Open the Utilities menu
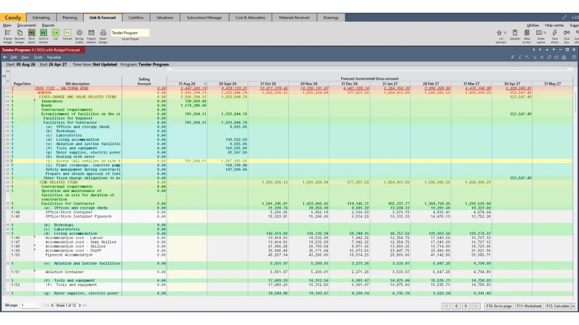The height and width of the screenshot is (325, 579). [x=533, y=25]
